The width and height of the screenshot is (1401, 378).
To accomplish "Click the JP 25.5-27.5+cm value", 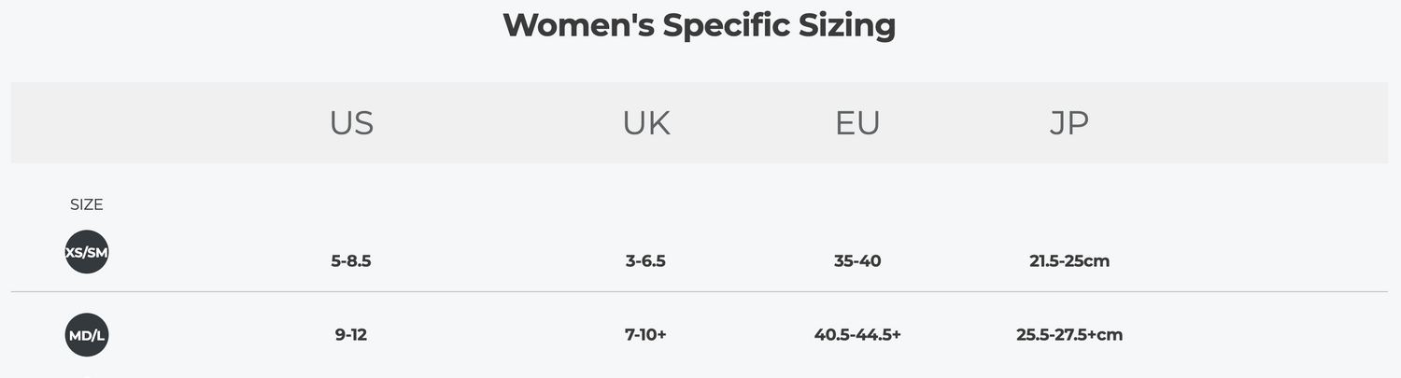I will 1069,334.
